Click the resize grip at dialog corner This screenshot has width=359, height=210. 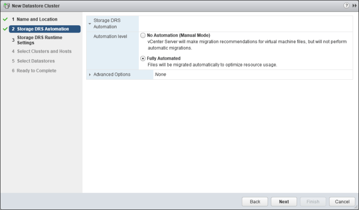point(356,207)
